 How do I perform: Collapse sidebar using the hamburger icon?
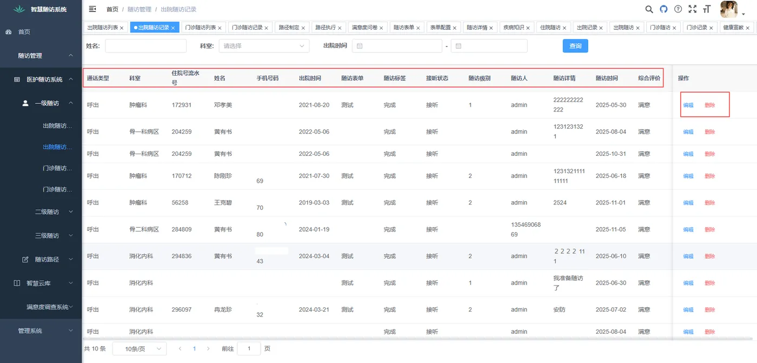pyautogui.click(x=92, y=9)
